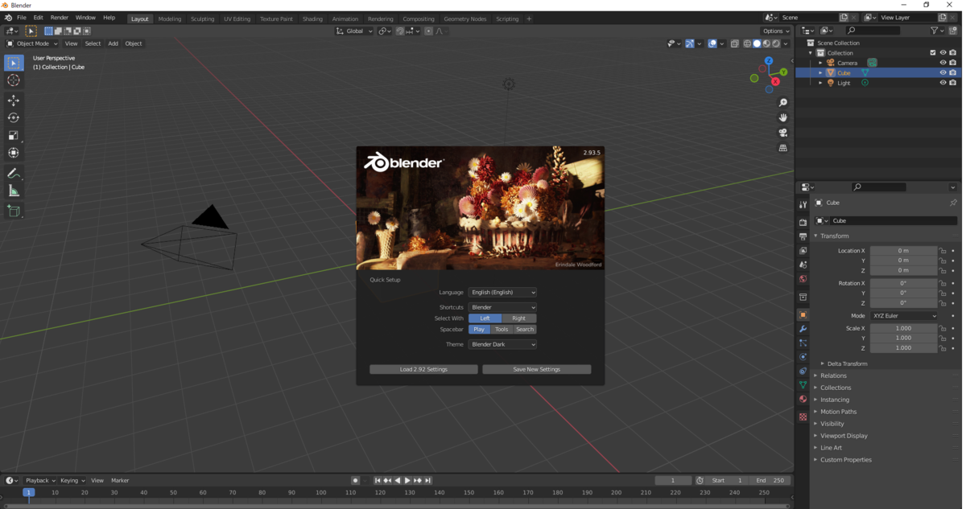
Task: Click the End frame 250 field
Action: coord(770,480)
